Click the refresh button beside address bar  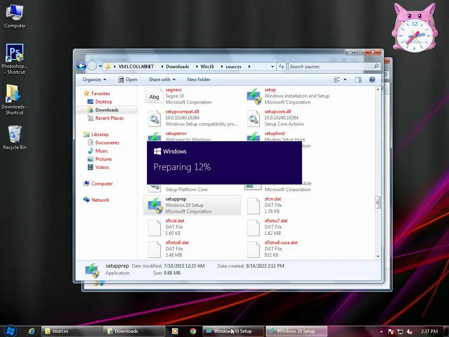[x=281, y=66]
